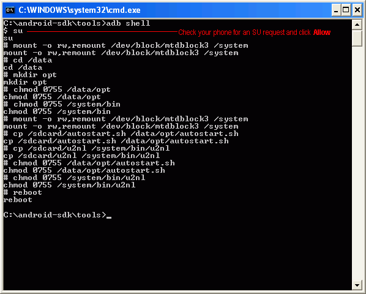
Task: Click the '# mkdir opt' line
Action: [30, 75]
